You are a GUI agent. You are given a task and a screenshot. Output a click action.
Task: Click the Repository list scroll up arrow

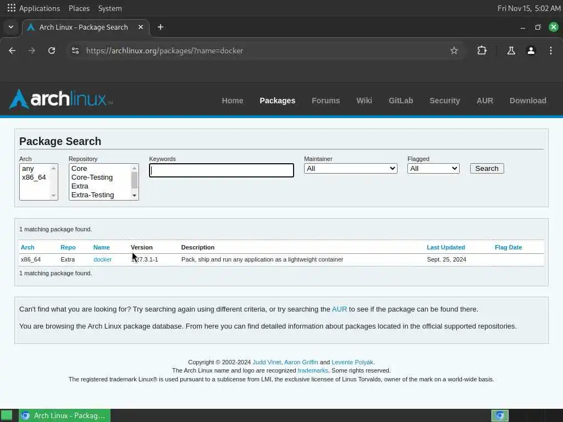[134, 168]
